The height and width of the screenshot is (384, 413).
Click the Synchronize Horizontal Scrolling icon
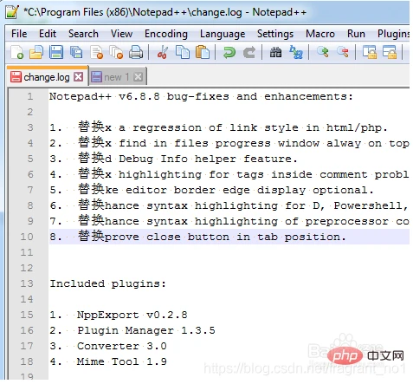(390, 52)
